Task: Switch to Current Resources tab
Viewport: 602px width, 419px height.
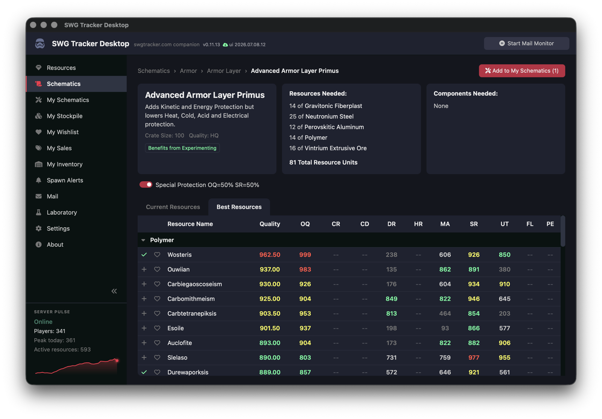Action: 173,207
